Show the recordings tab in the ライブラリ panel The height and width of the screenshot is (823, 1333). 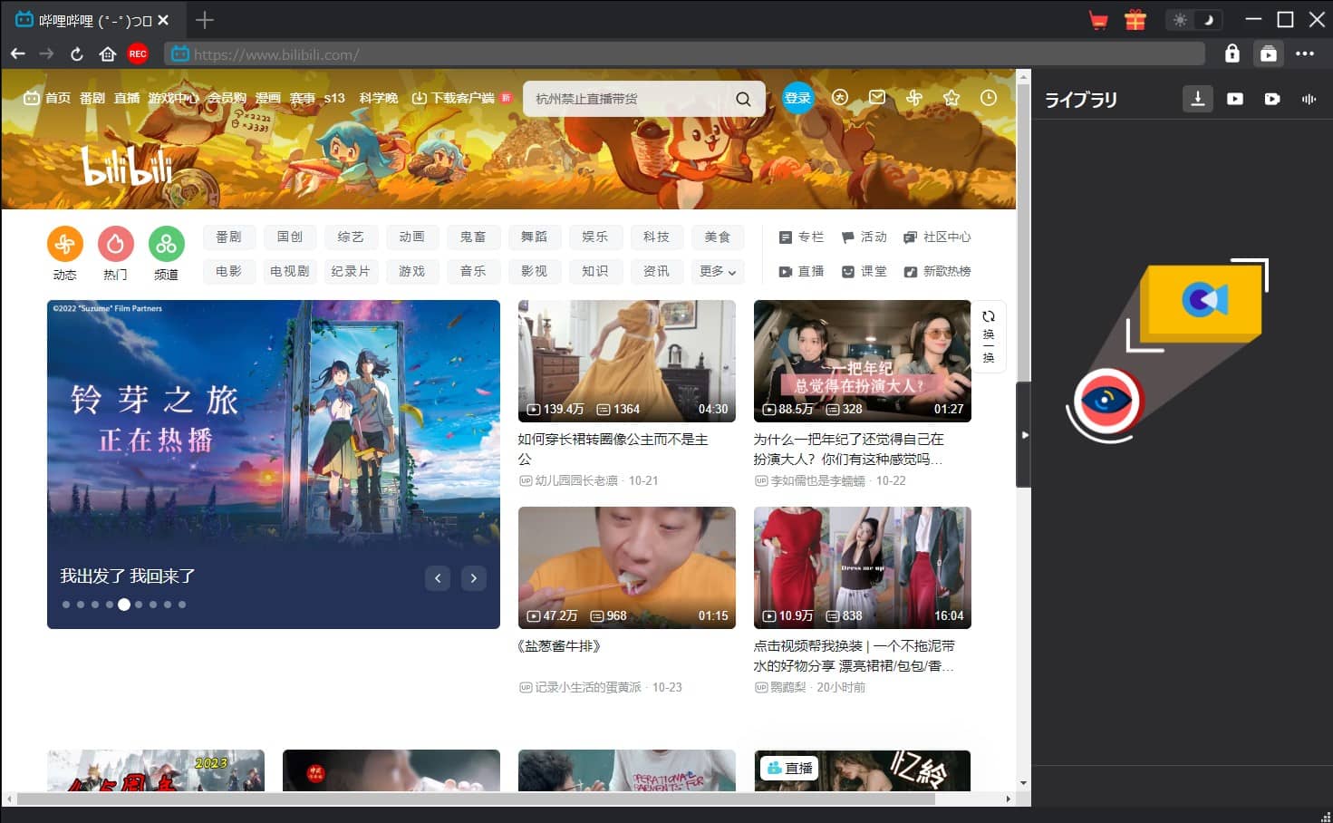[x=1272, y=99]
